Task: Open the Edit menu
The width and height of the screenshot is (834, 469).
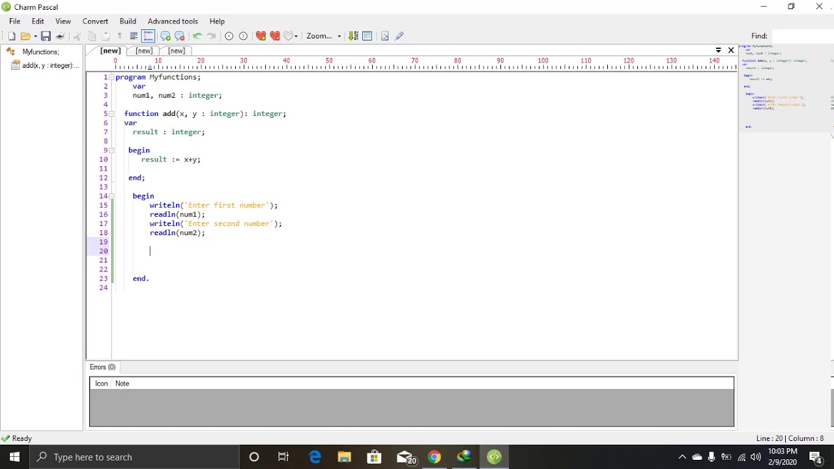Action: pyautogui.click(x=38, y=21)
